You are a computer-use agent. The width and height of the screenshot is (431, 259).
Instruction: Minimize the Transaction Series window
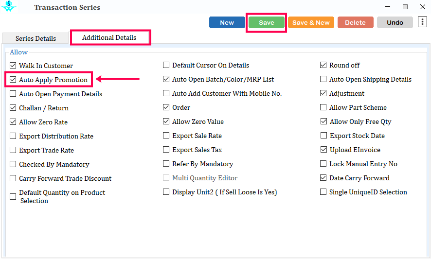pos(388,7)
